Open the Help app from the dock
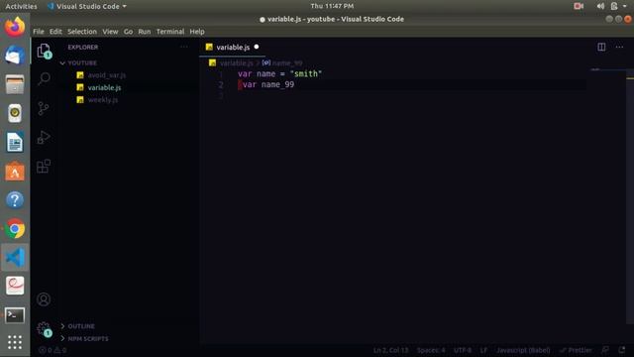 15,200
